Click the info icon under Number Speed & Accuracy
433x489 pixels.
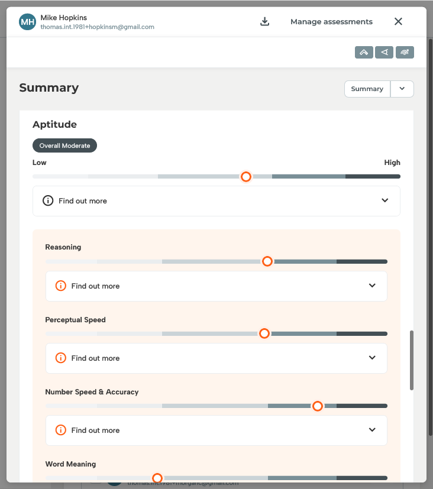60,430
